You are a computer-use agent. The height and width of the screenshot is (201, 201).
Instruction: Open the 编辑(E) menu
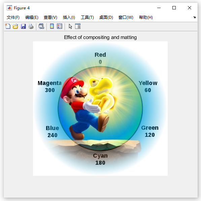coord(32,17)
